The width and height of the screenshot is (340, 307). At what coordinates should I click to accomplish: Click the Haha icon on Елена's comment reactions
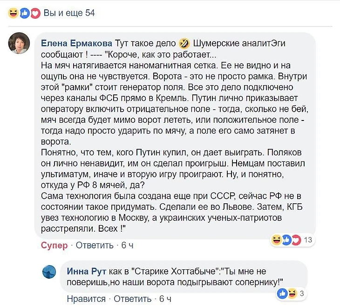click(276, 240)
